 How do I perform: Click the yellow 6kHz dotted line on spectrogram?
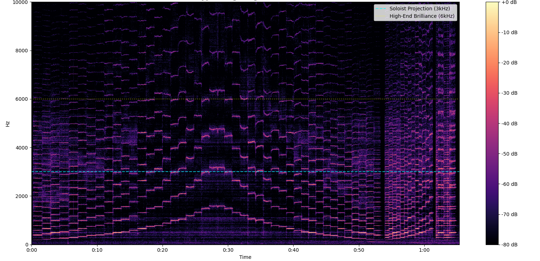[250, 99]
